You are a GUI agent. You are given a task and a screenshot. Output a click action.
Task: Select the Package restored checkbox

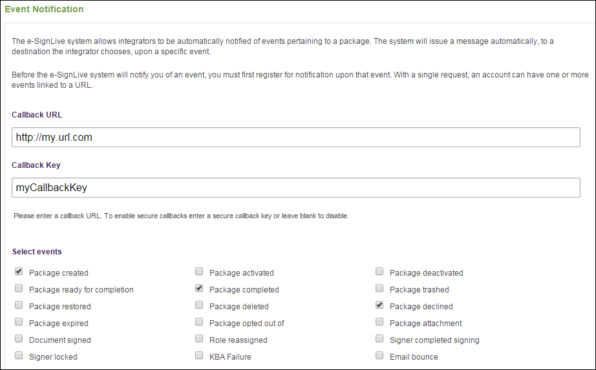pyautogui.click(x=19, y=305)
